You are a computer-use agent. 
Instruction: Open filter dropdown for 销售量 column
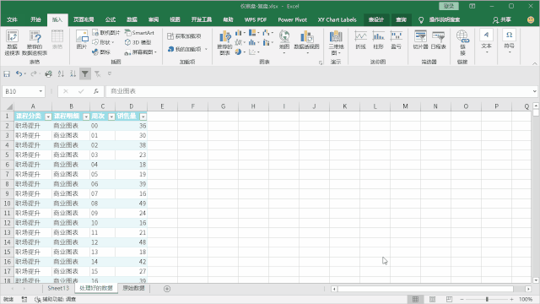pos(143,117)
